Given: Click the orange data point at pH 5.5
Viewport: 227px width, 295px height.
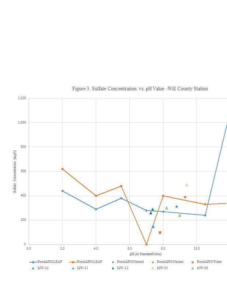Looking at the screenshot, I should (x=121, y=186).
